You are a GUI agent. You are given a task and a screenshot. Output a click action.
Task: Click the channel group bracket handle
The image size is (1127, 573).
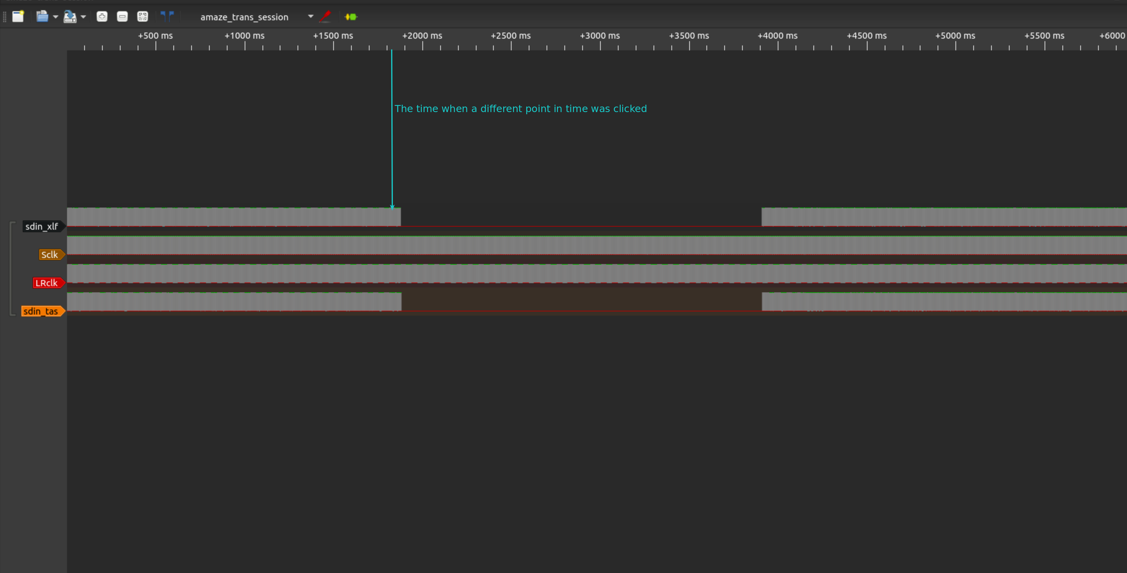(x=12, y=269)
